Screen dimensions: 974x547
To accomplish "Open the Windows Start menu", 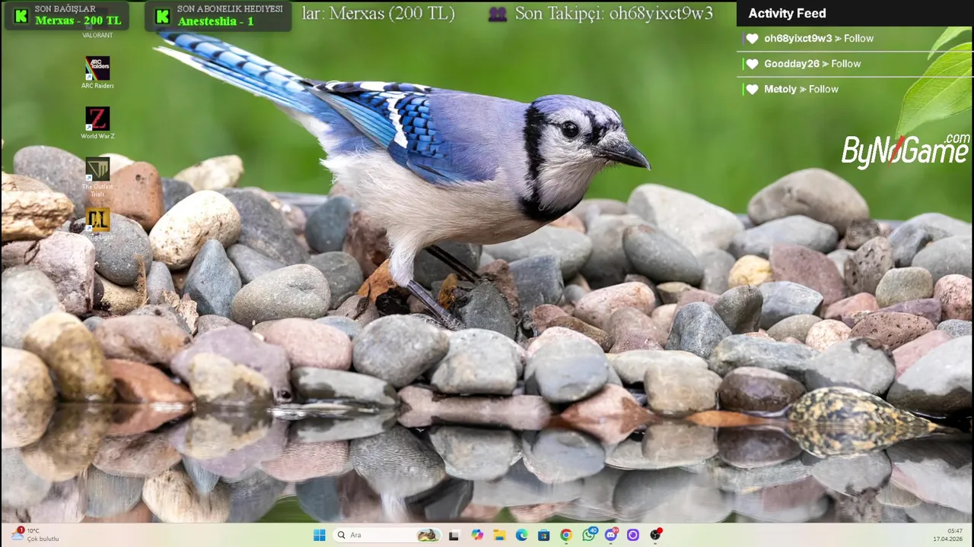I will [x=320, y=535].
